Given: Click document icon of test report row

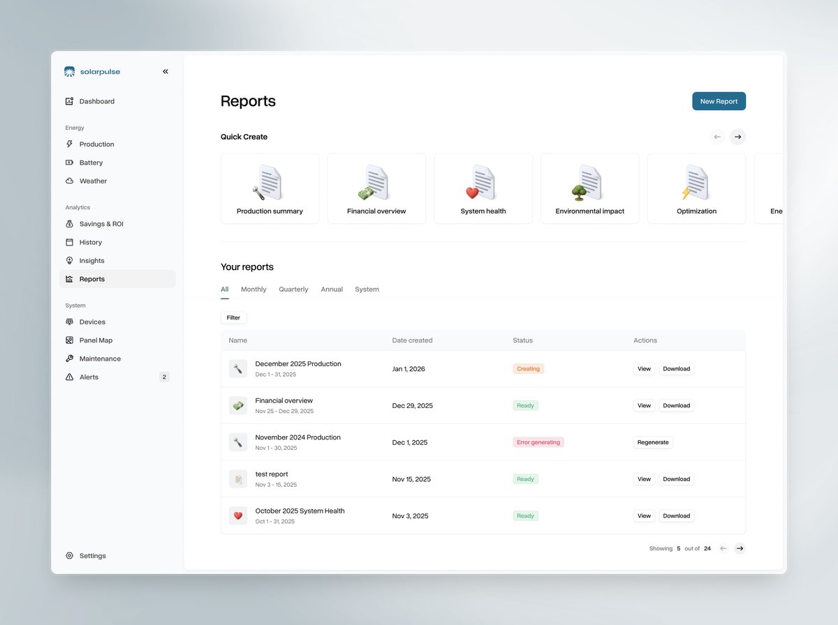Looking at the screenshot, I should (238, 479).
